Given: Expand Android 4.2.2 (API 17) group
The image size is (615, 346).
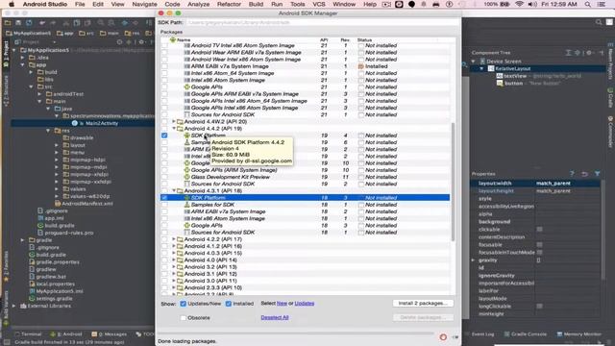Looking at the screenshot, I should pyautogui.click(x=174, y=239).
